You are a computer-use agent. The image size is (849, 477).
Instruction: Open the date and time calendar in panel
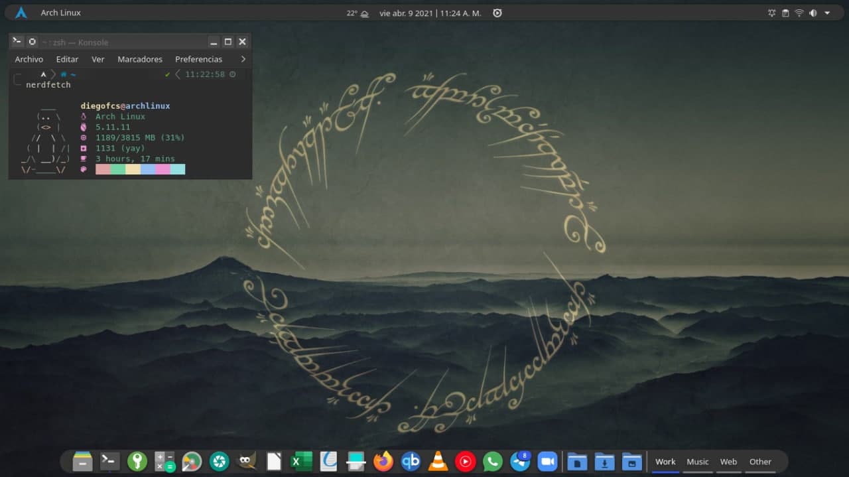point(430,13)
